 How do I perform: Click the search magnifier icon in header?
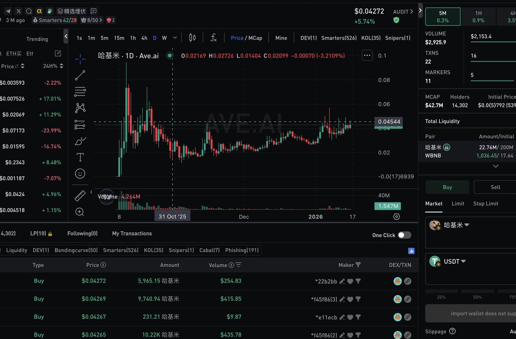coord(29,11)
